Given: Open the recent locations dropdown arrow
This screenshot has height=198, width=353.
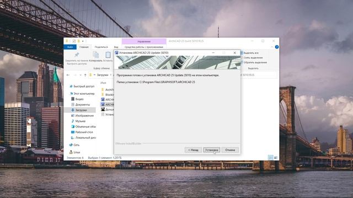Looking at the screenshot, I should pos(81,75).
